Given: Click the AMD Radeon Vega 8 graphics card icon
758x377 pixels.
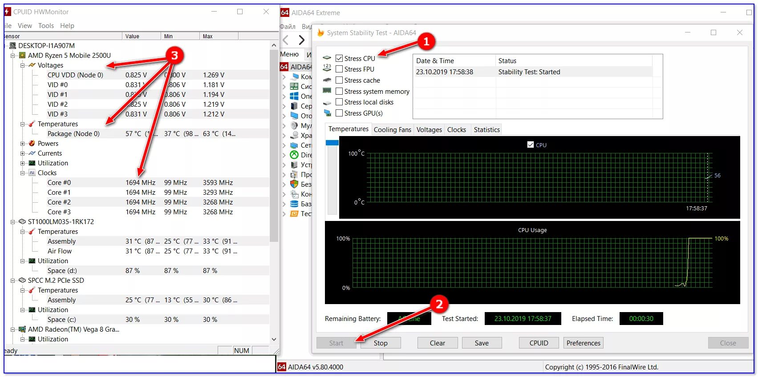Looking at the screenshot, I should [22, 329].
